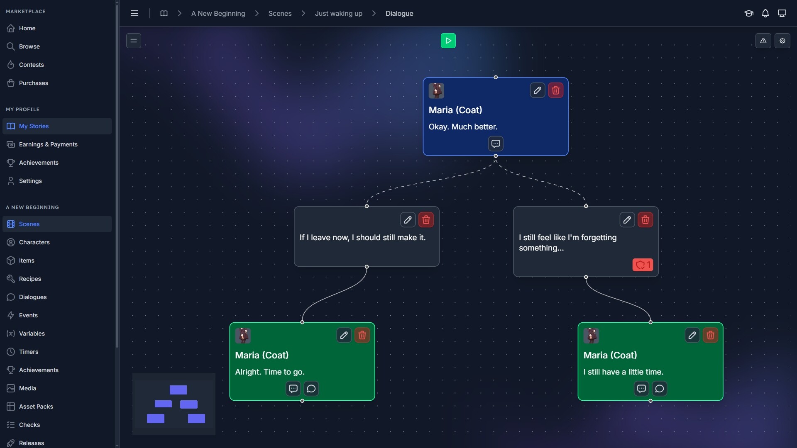Open the Characters section in sidebar

34,242
